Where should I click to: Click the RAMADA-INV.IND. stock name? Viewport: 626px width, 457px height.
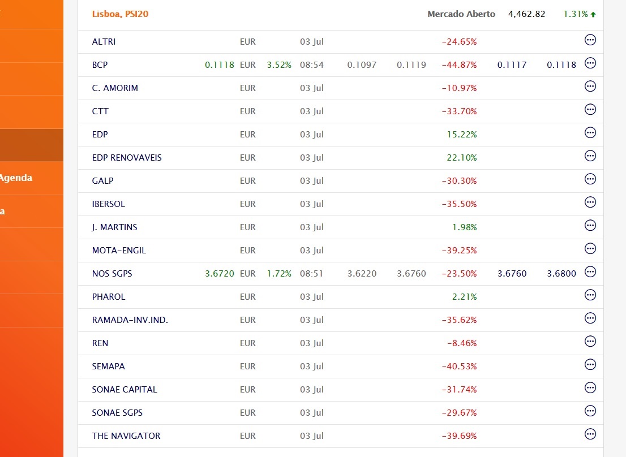pyautogui.click(x=130, y=320)
